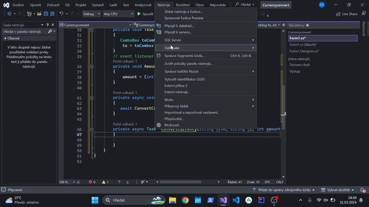The image size is (369, 207).
Task: Click the Vybrat úložiště button
Action: [338, 190]
